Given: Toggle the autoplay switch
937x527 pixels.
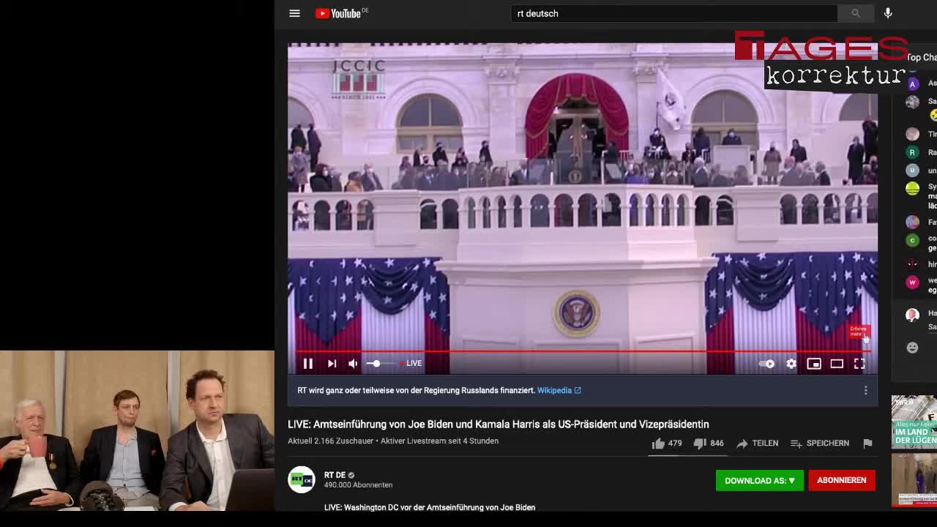Looking at the screenshot, I should pyautogui.click(x=767, y=364).
